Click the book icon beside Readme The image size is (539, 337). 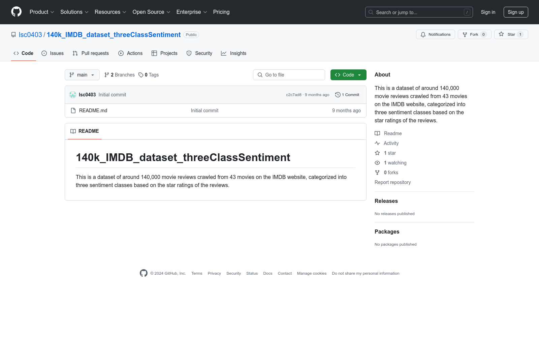[x=377, y=133]
